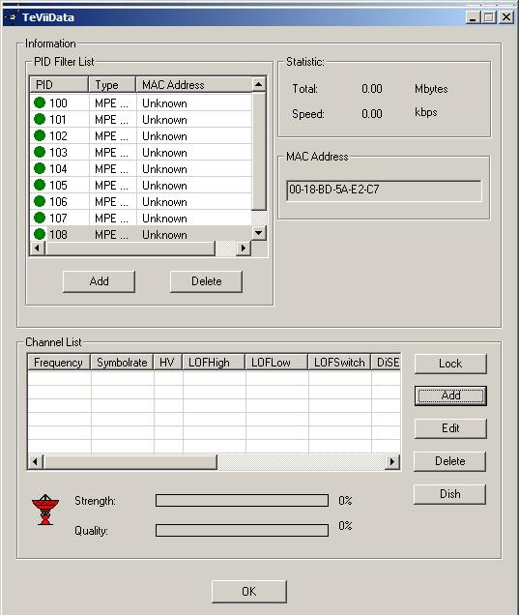Confirm dialog with OK button
Viewport: 519px width, 615px height.
(249, 592)
